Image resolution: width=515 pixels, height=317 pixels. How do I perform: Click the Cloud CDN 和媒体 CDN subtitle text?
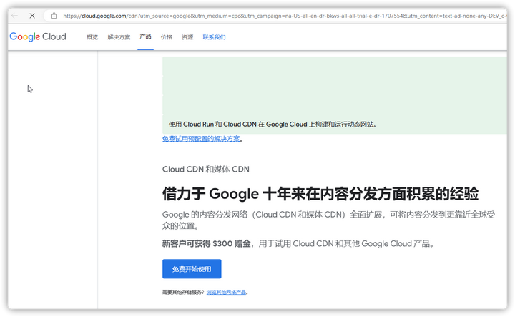click(x=206, y=169)
